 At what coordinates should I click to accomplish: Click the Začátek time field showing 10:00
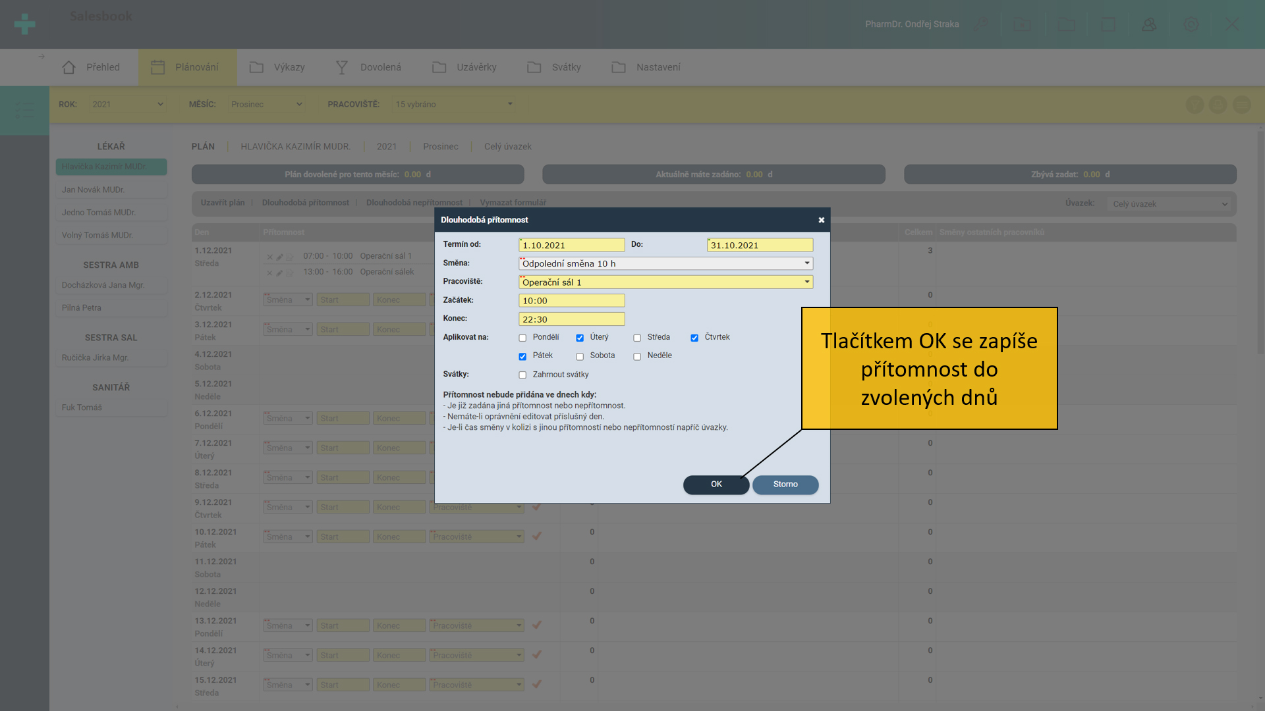571,301
